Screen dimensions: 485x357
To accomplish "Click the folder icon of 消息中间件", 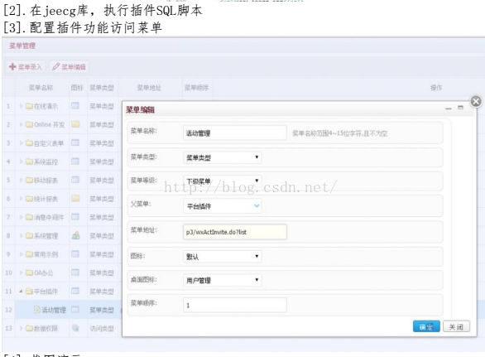I will [29, 217].
